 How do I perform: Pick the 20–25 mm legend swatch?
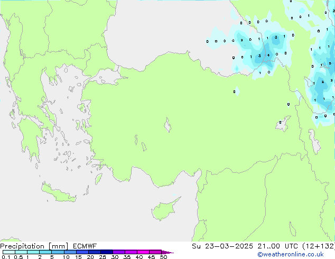(x=95, y=252)
